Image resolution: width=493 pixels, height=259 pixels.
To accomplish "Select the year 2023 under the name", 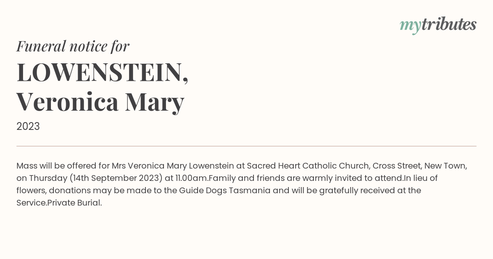I will (x=28, y=126).
